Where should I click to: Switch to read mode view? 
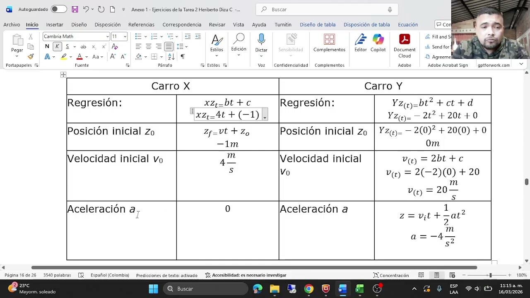coord(421,275)
